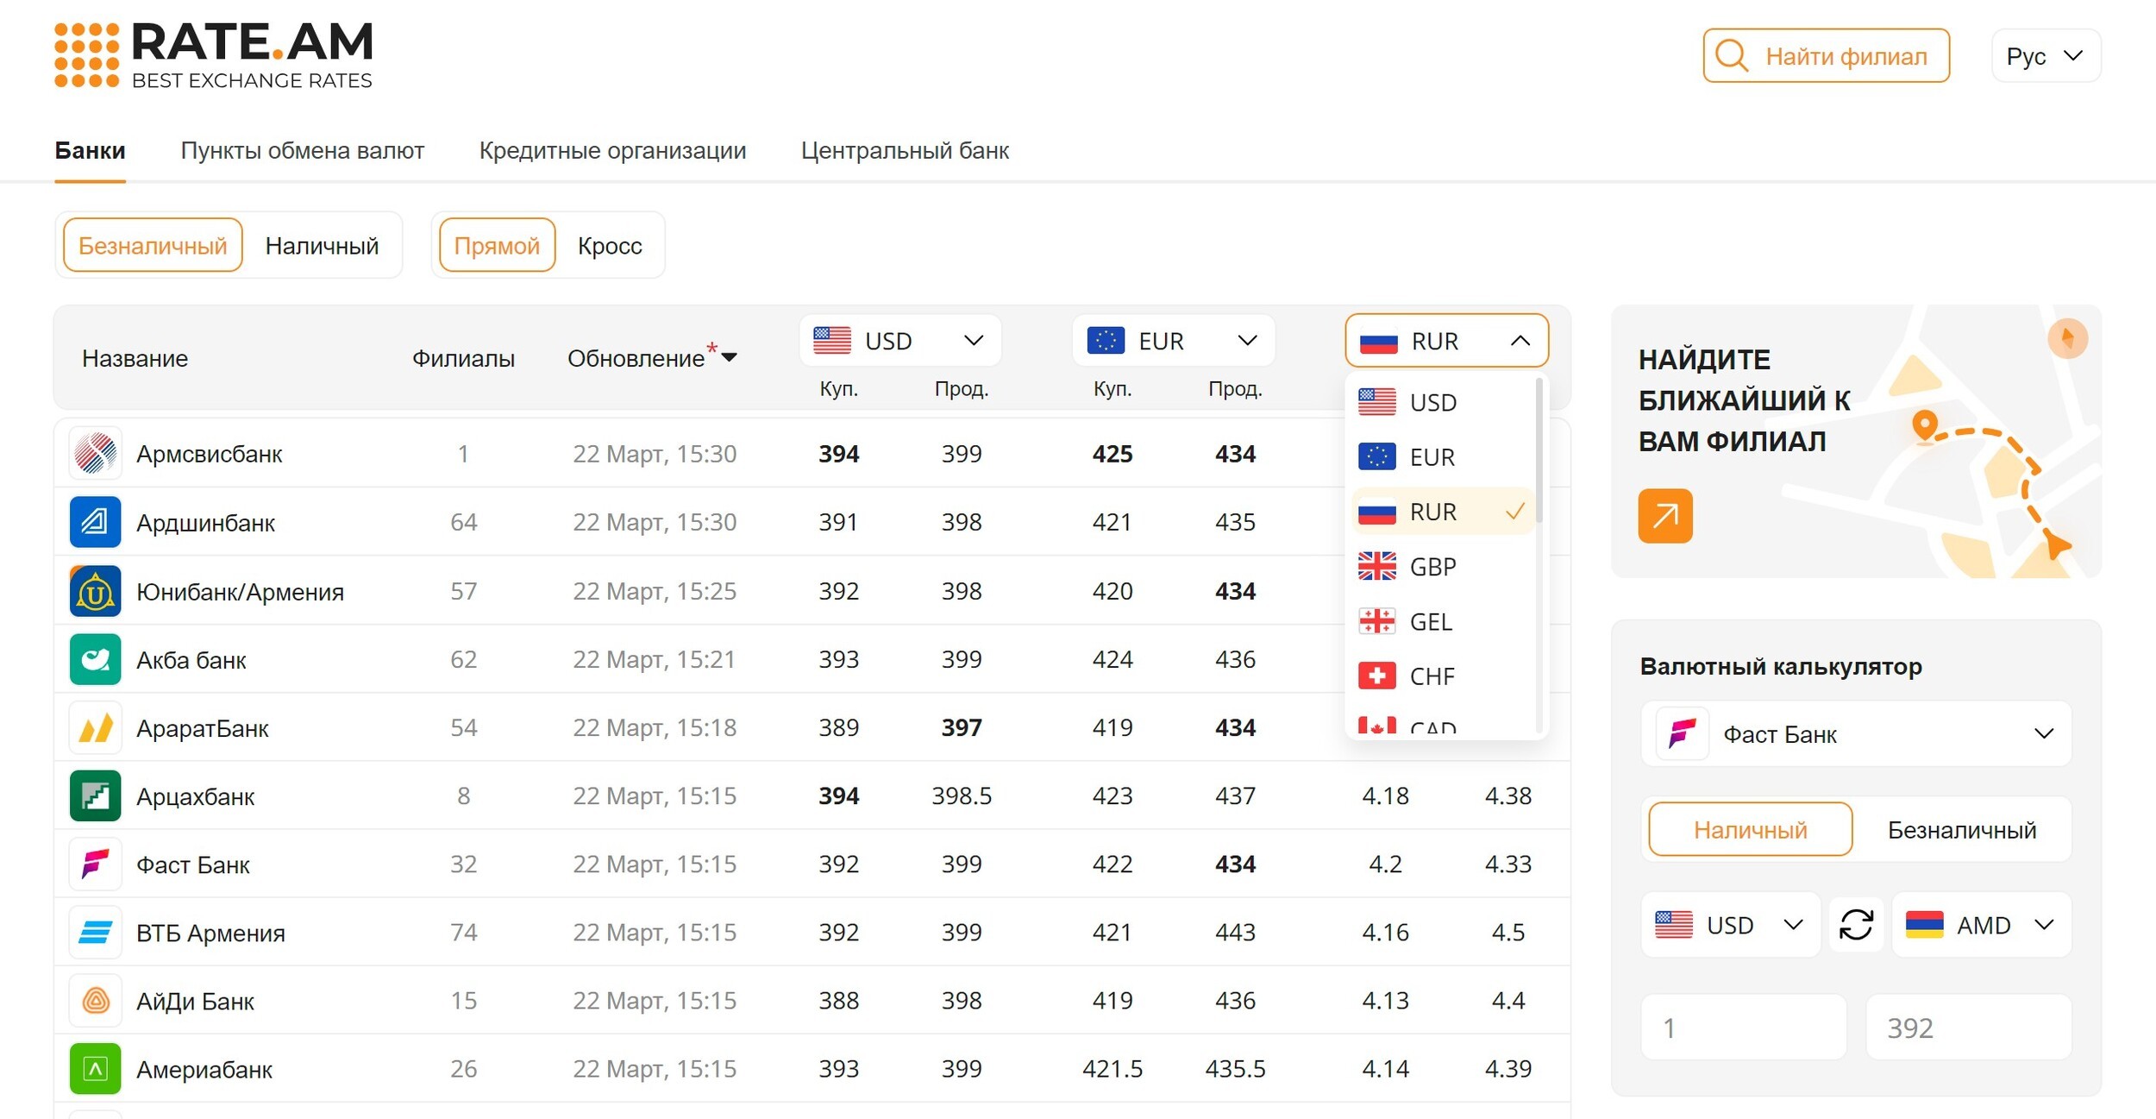Click the compass icon on the map banner

click(2067, 338)
